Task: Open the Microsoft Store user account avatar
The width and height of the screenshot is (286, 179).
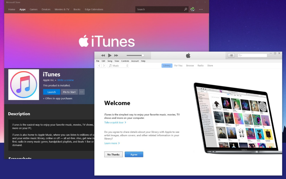Action: point(193,9)
